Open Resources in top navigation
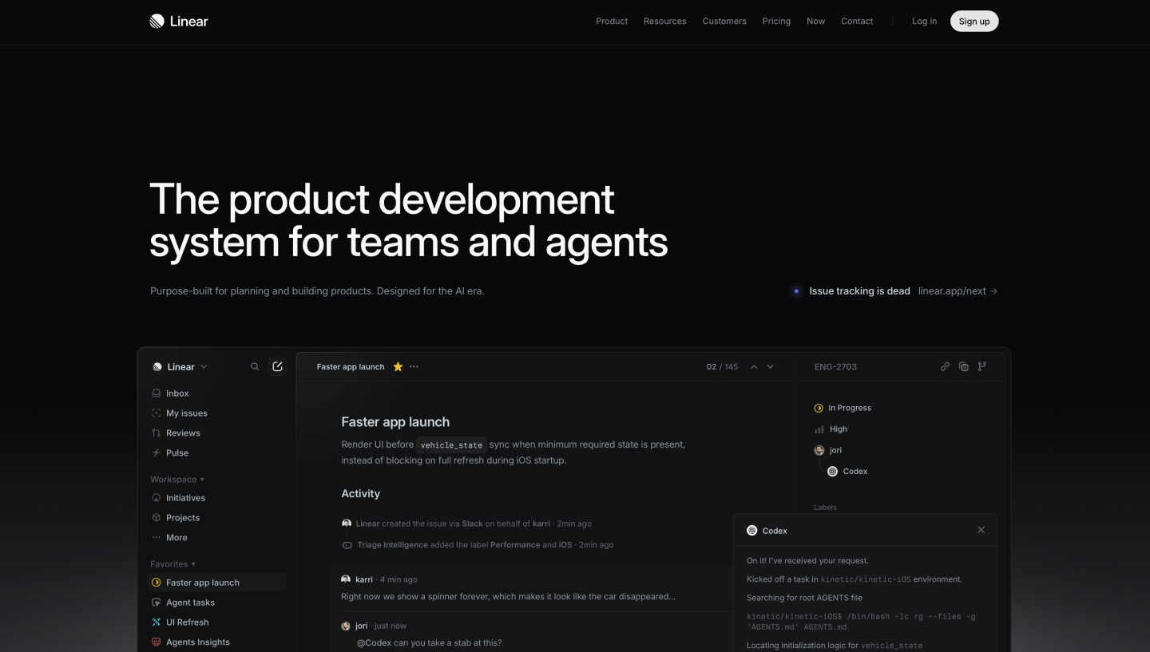This screenshot has width=1150, height=652. (665, 22)
